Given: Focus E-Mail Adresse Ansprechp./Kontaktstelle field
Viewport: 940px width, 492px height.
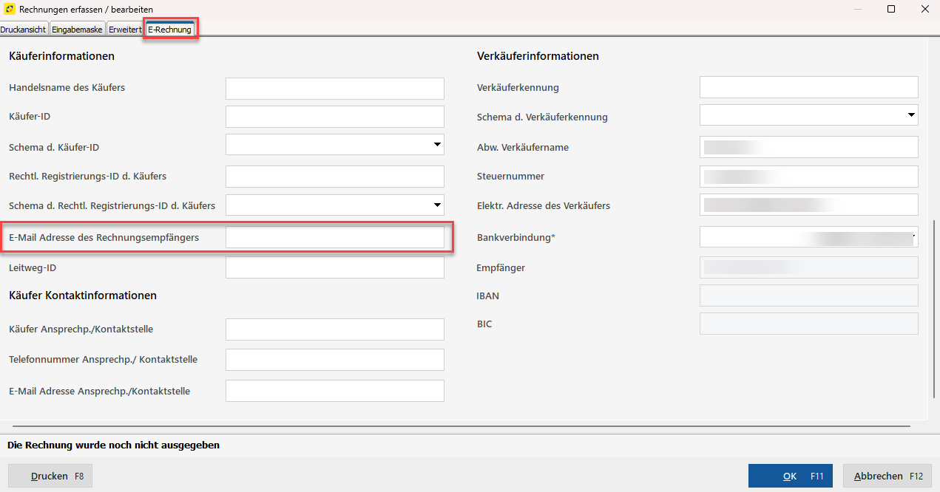Looking at the screenshot, I should (335, 391).
